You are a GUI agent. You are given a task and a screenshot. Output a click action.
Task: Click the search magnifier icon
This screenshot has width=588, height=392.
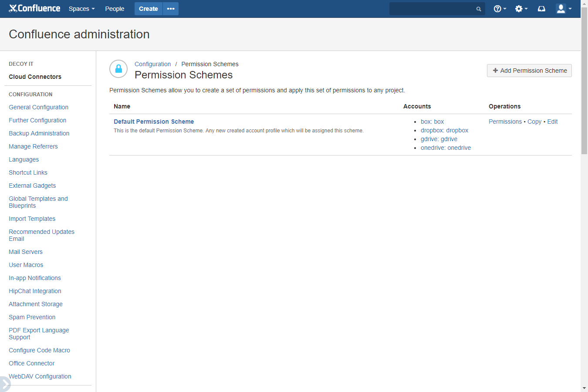click(479, 9)
